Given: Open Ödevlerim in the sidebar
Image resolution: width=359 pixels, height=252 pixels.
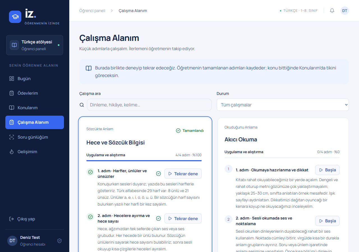Looking at the screenshot, I should pos(34,93).
